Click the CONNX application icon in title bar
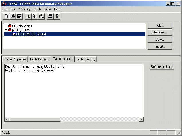This screenshot has height=136, width=182. pyautogui.click(x=4, y=4)
